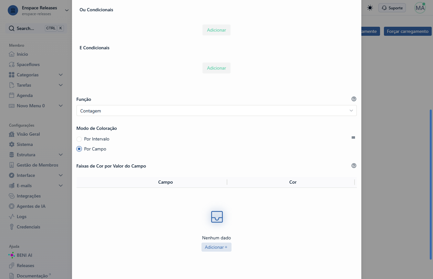Open the Função dropdown showing Contagem
This screenshot has height=279, width=433.
216,111
